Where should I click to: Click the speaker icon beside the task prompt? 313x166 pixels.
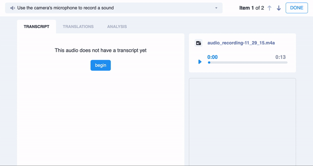tap(13, 8)
